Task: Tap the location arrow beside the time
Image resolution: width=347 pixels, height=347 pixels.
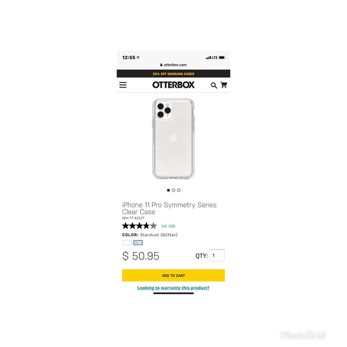Action: [x=138, y=57]
